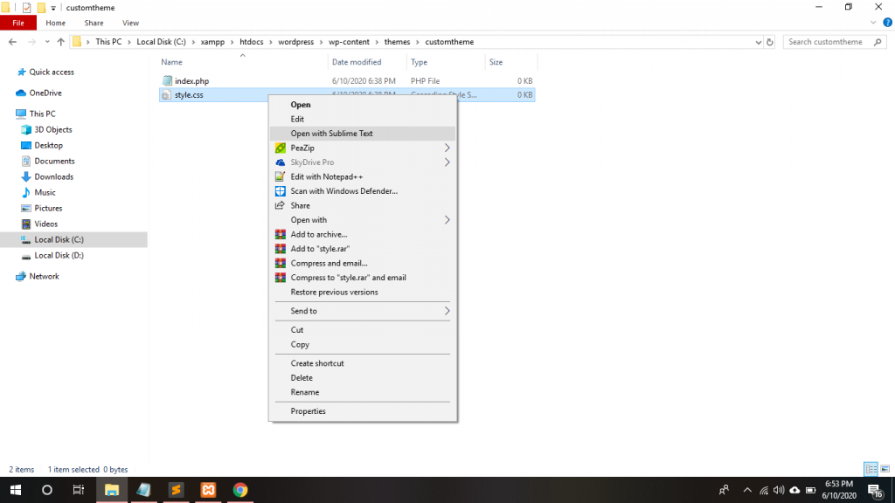The image size is (895, 503).
Task: Click the Notepad++ icon in context menu
Action: 281,176
